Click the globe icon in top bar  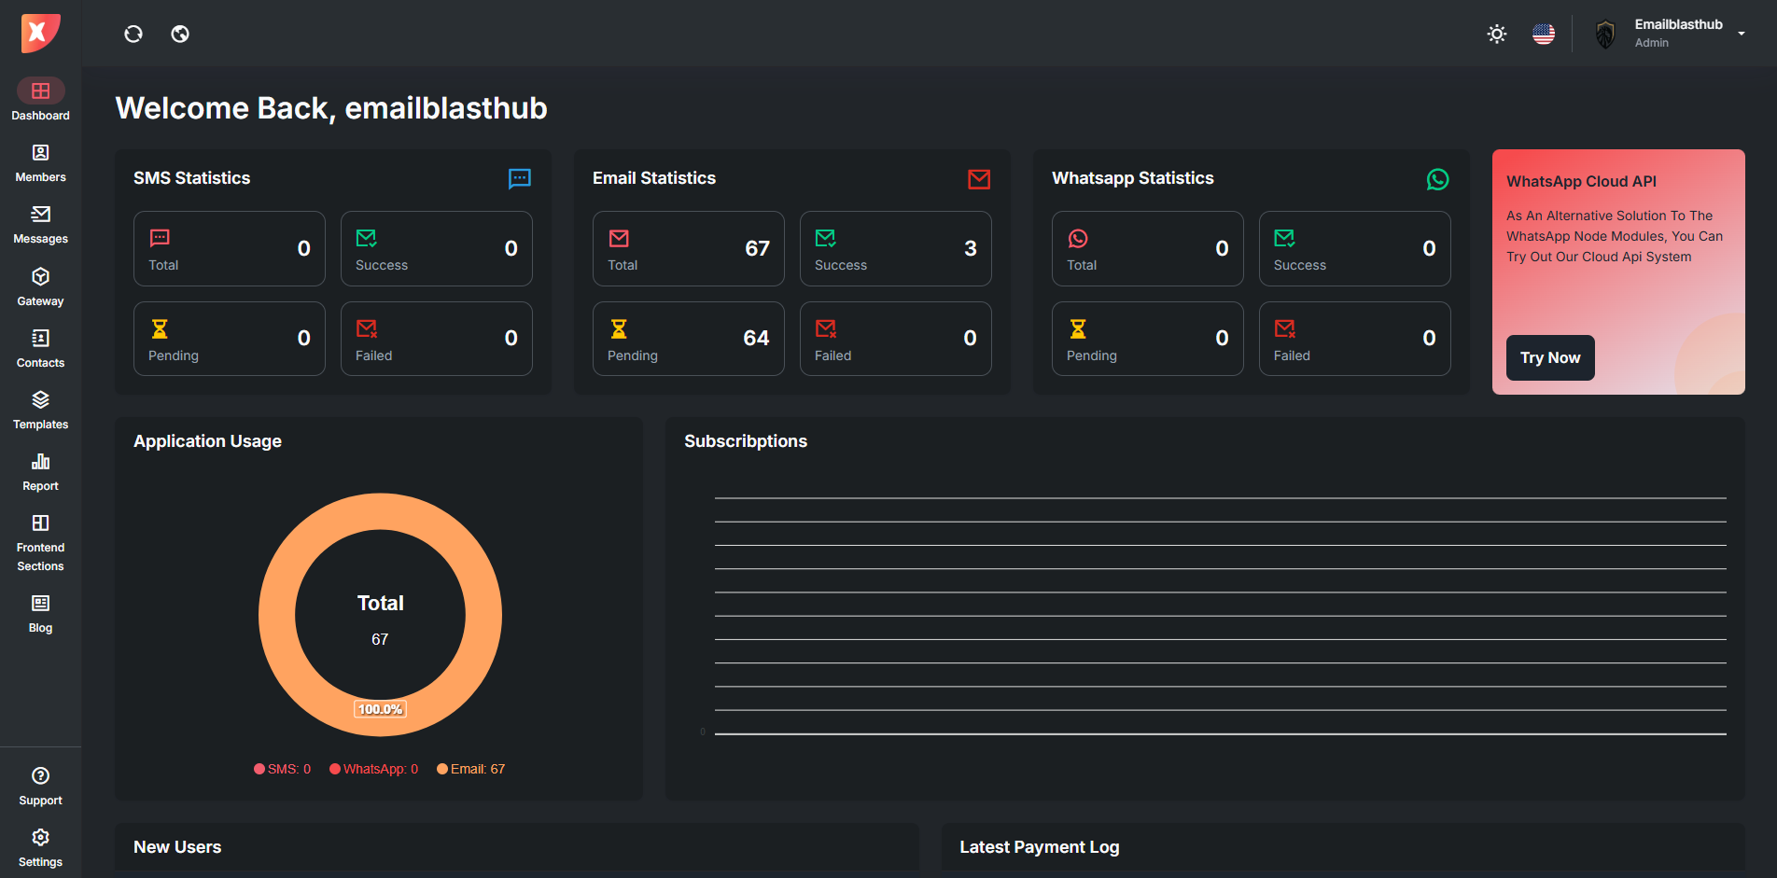[180, 34]
